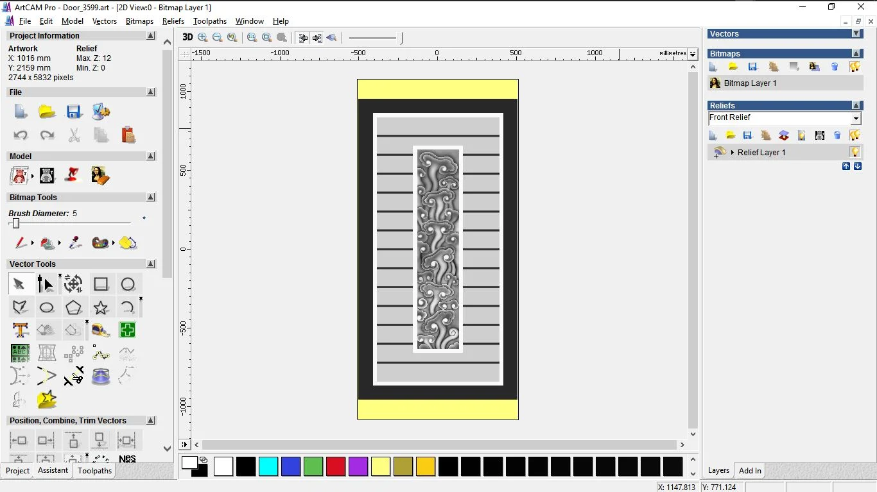Pick the yellow swatch from the color palette
Image resolution: width=877 pixels, height=492 pixels.
click(x=381, y=467)
